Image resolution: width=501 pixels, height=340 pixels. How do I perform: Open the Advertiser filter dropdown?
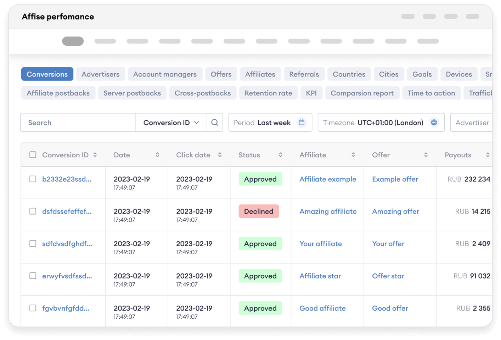472,123
